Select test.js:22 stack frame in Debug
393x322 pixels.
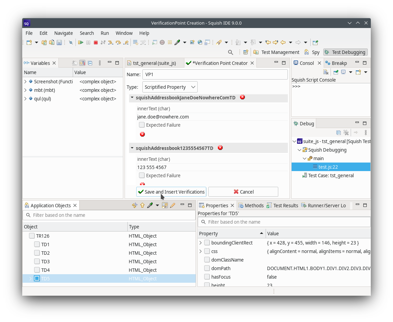[x=328, y=167]
